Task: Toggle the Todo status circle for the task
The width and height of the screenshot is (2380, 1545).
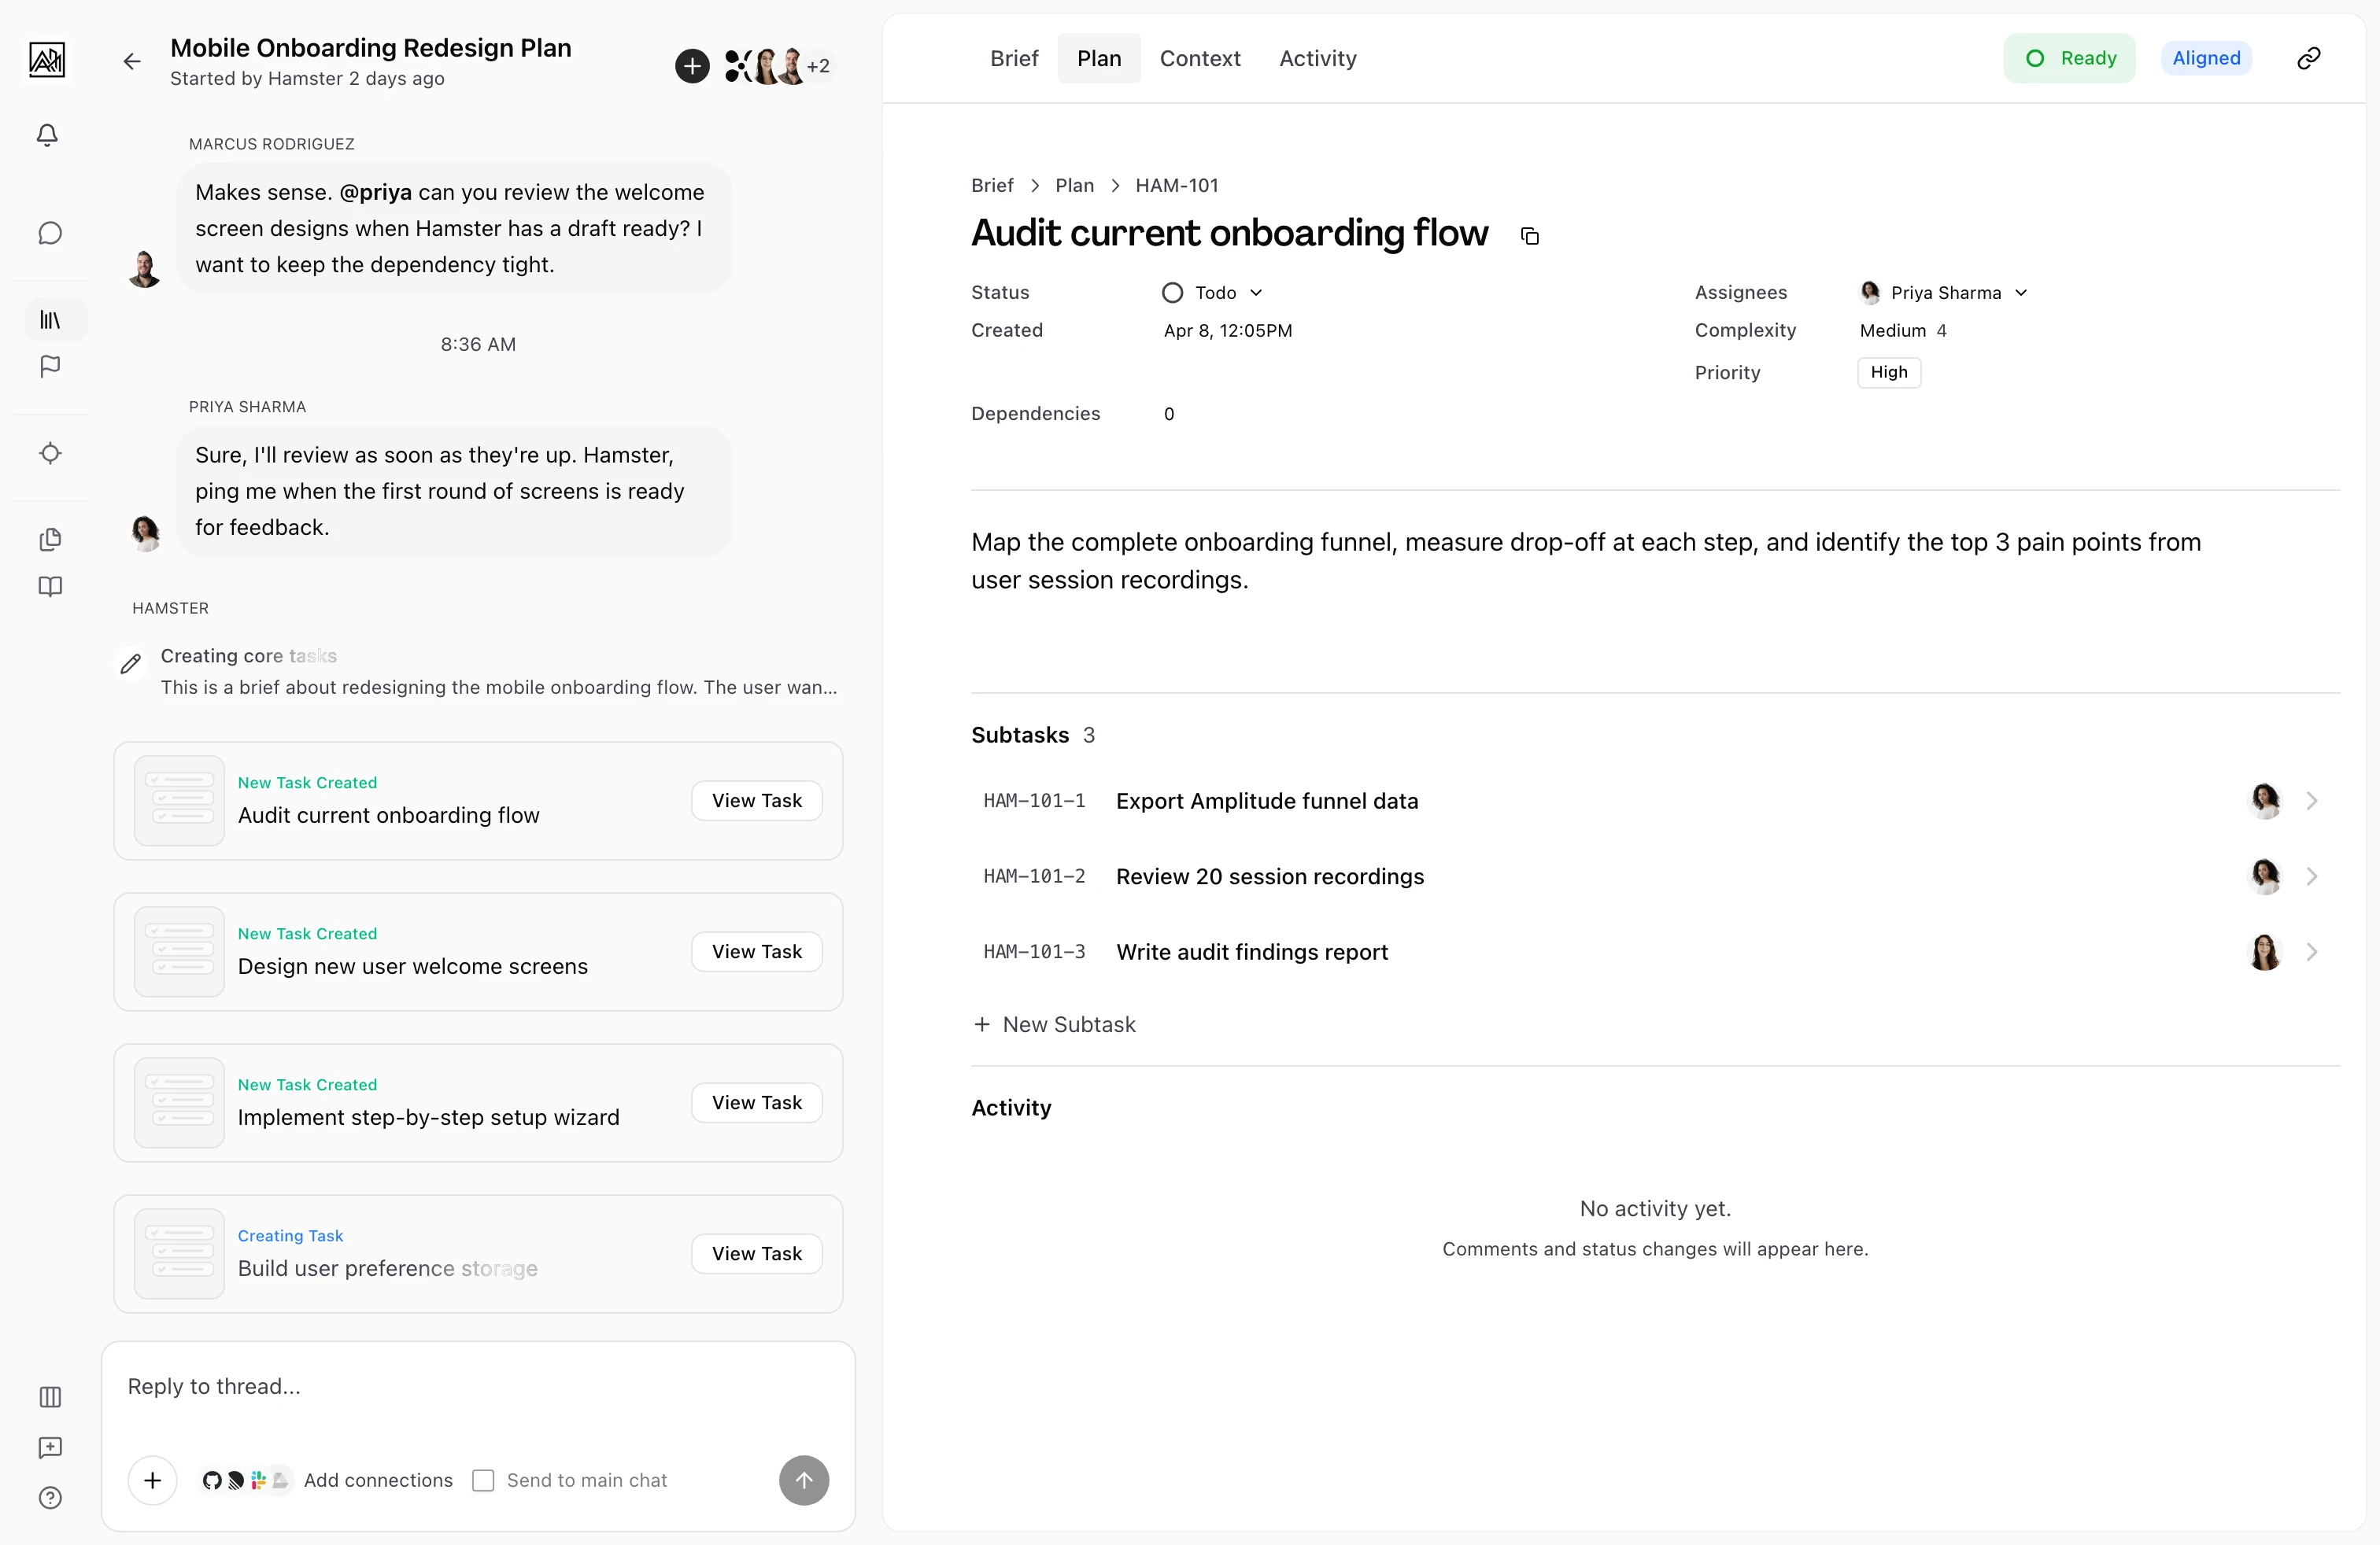Action: click(x=1172, y=292)
